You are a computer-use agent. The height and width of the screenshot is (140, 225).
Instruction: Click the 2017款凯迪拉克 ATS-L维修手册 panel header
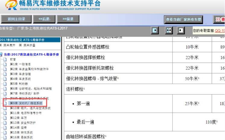point(30,40)
